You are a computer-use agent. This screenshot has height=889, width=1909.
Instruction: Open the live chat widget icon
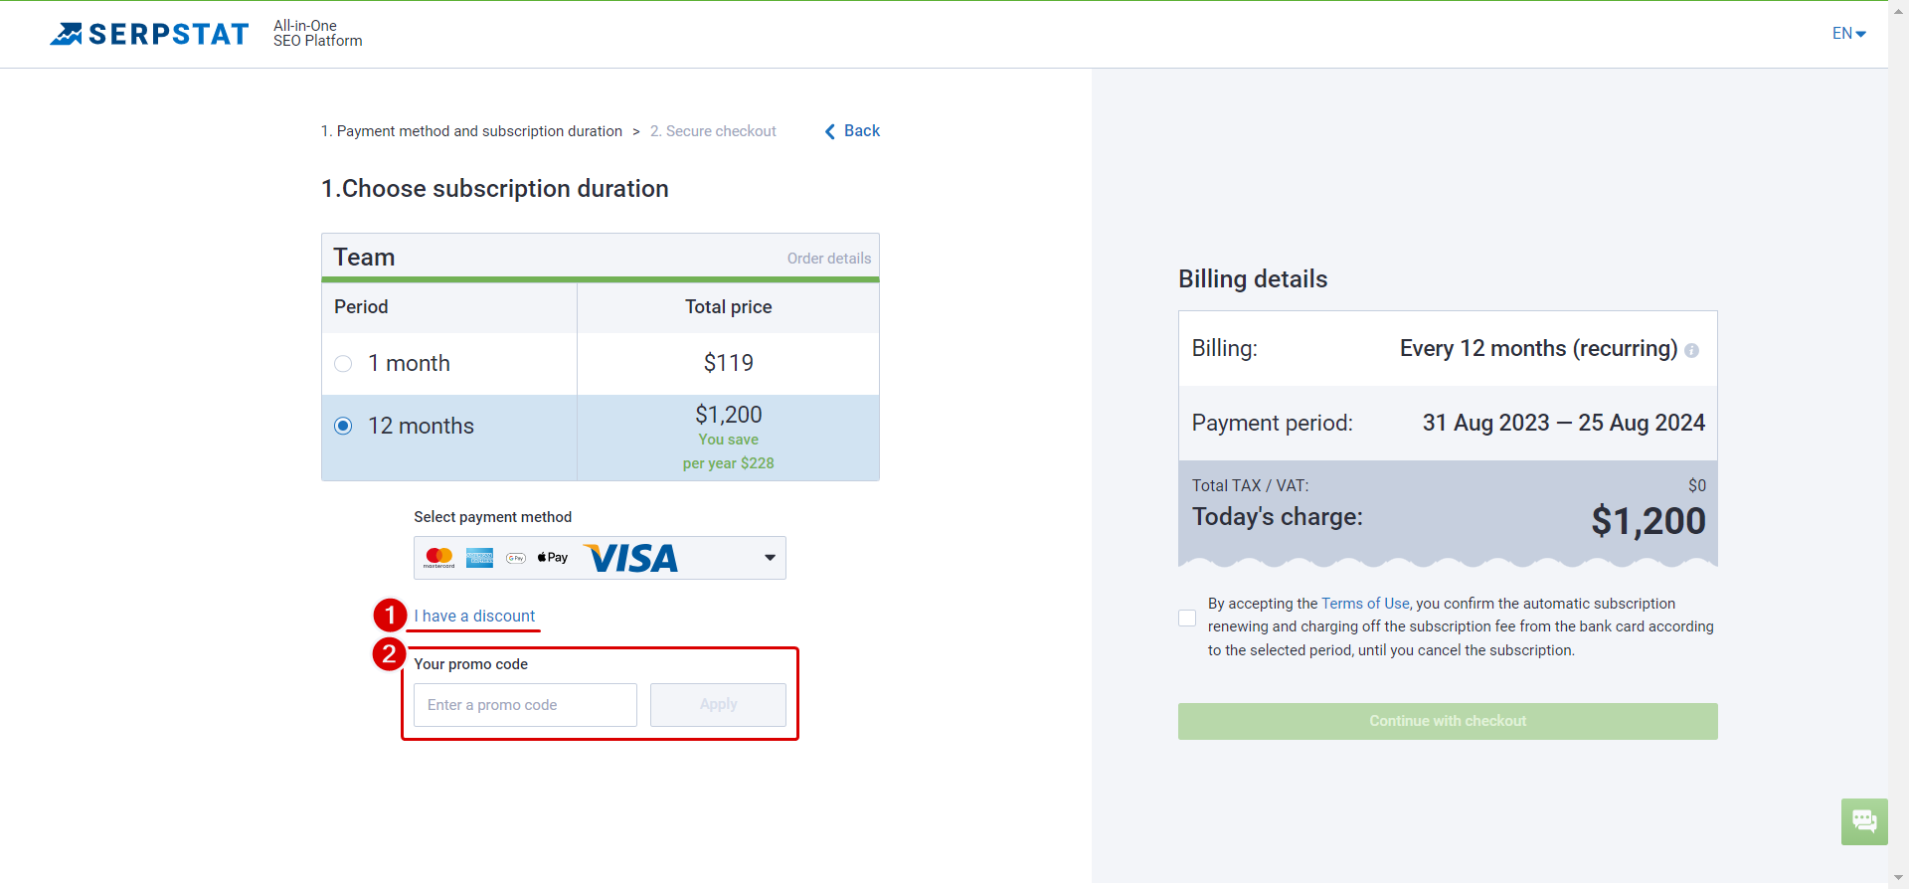point(1864,822)
